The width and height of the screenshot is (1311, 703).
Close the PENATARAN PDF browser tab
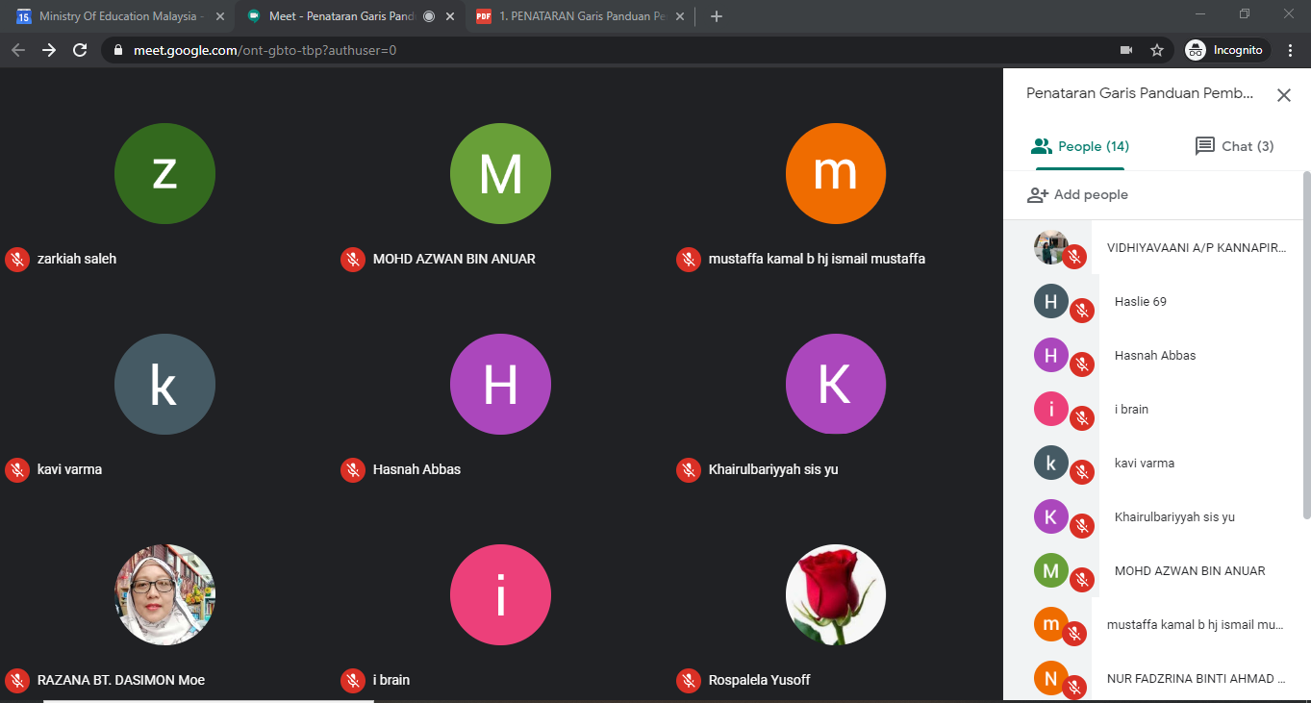[679, 16]
